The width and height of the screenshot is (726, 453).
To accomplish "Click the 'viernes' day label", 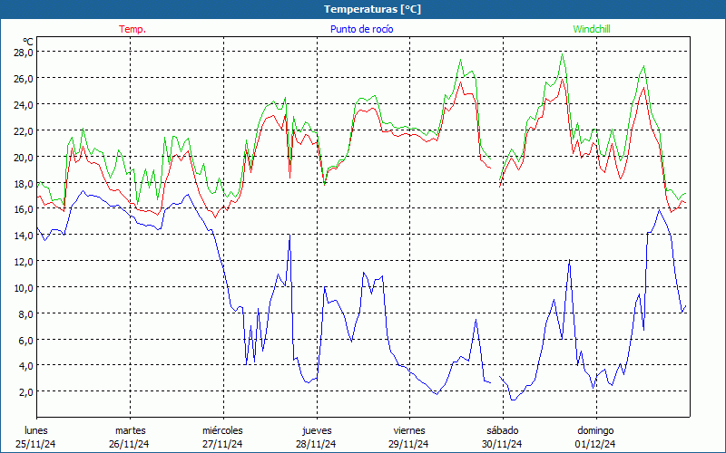I will pyautogui.click(x=409, y=430).
